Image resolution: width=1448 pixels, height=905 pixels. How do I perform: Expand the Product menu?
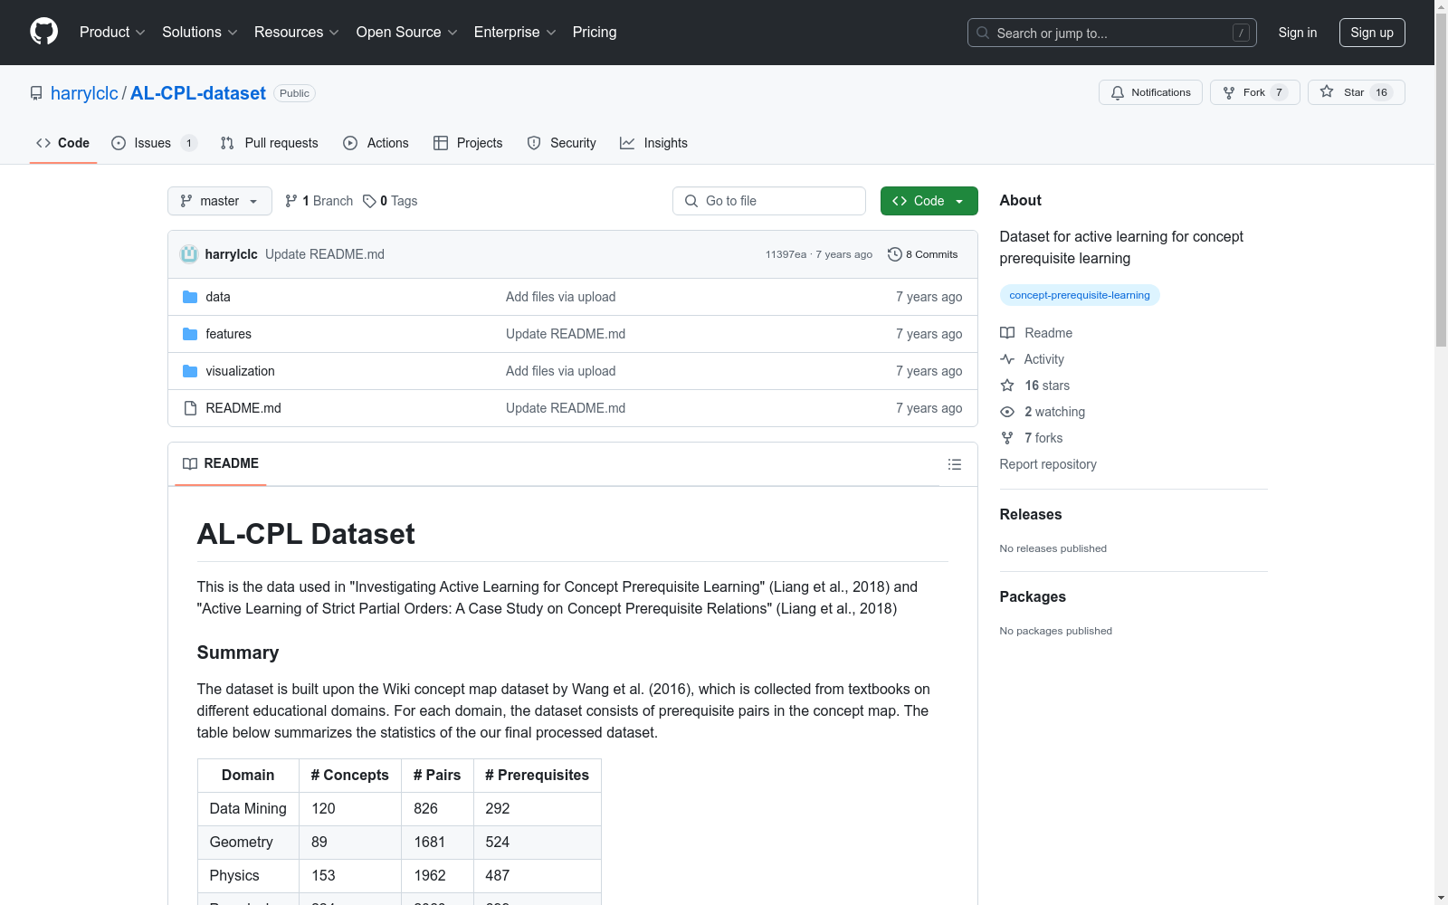[112, 32]
